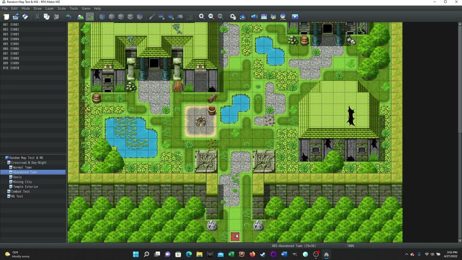Open the Character Generator icon

(x=283, y=17)
